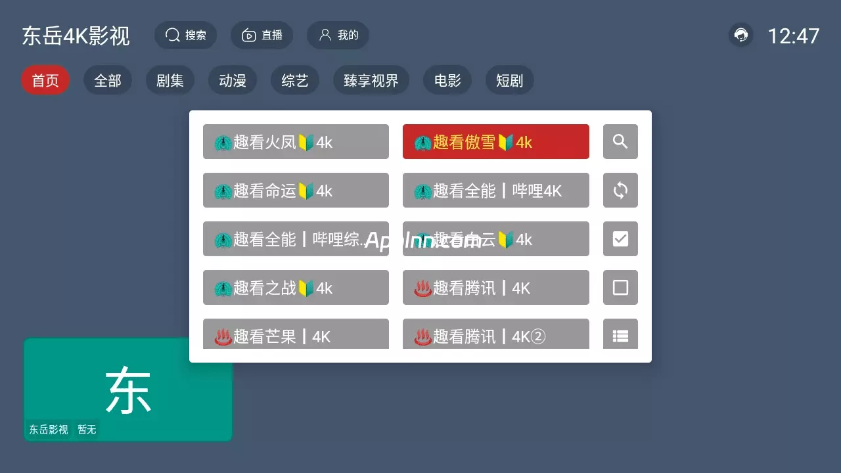Choose highlighted source 趣看傲雪 4k
This screenshot has height=473, width=841.
tap(496, 142)
